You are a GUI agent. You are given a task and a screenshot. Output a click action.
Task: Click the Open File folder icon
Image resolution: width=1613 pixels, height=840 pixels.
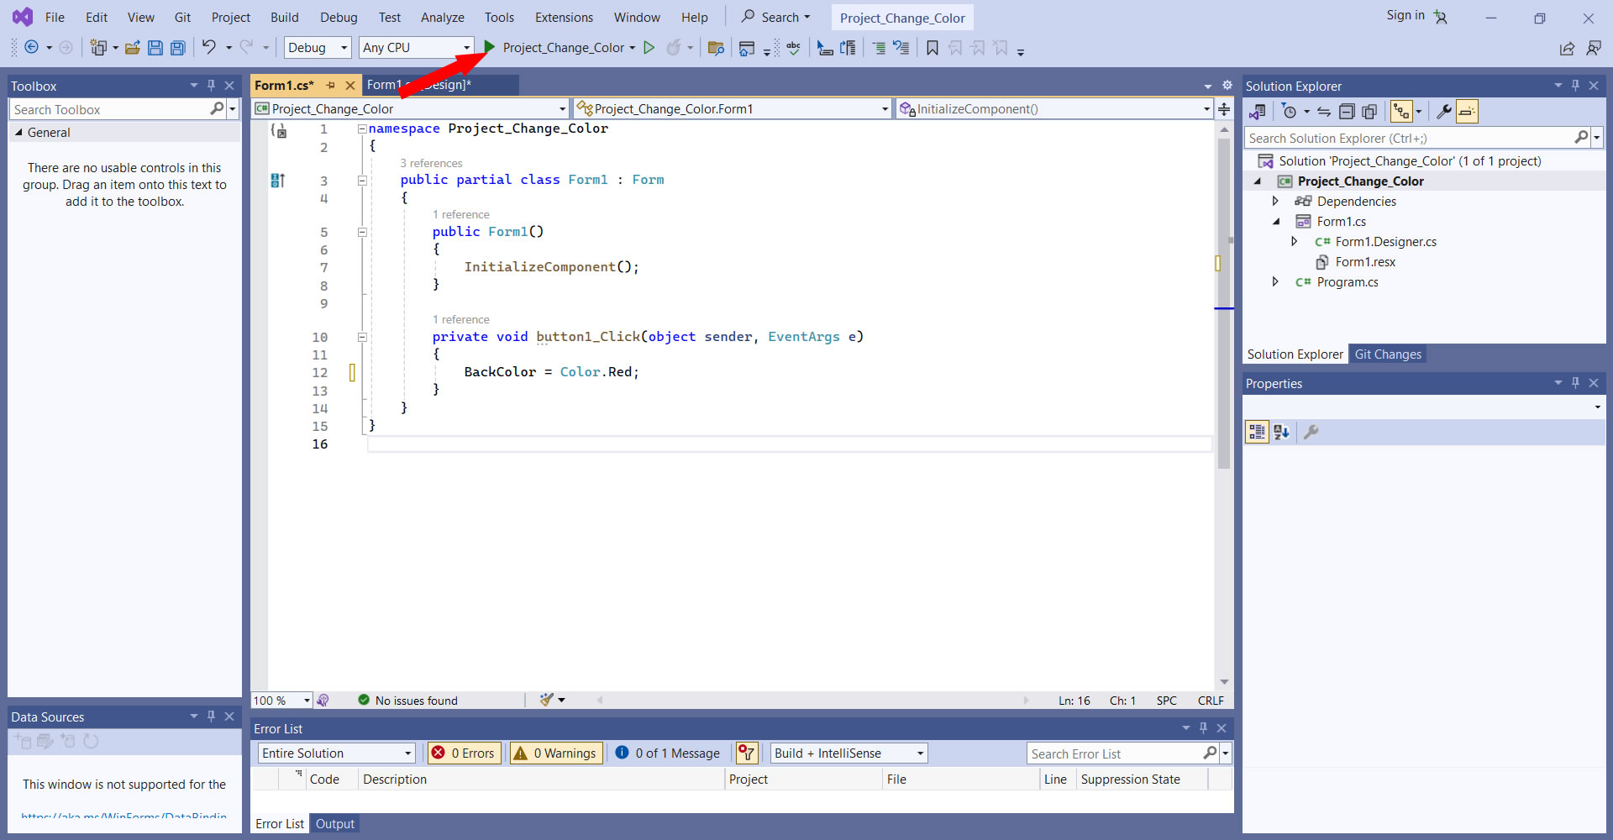tap(132, 48)
